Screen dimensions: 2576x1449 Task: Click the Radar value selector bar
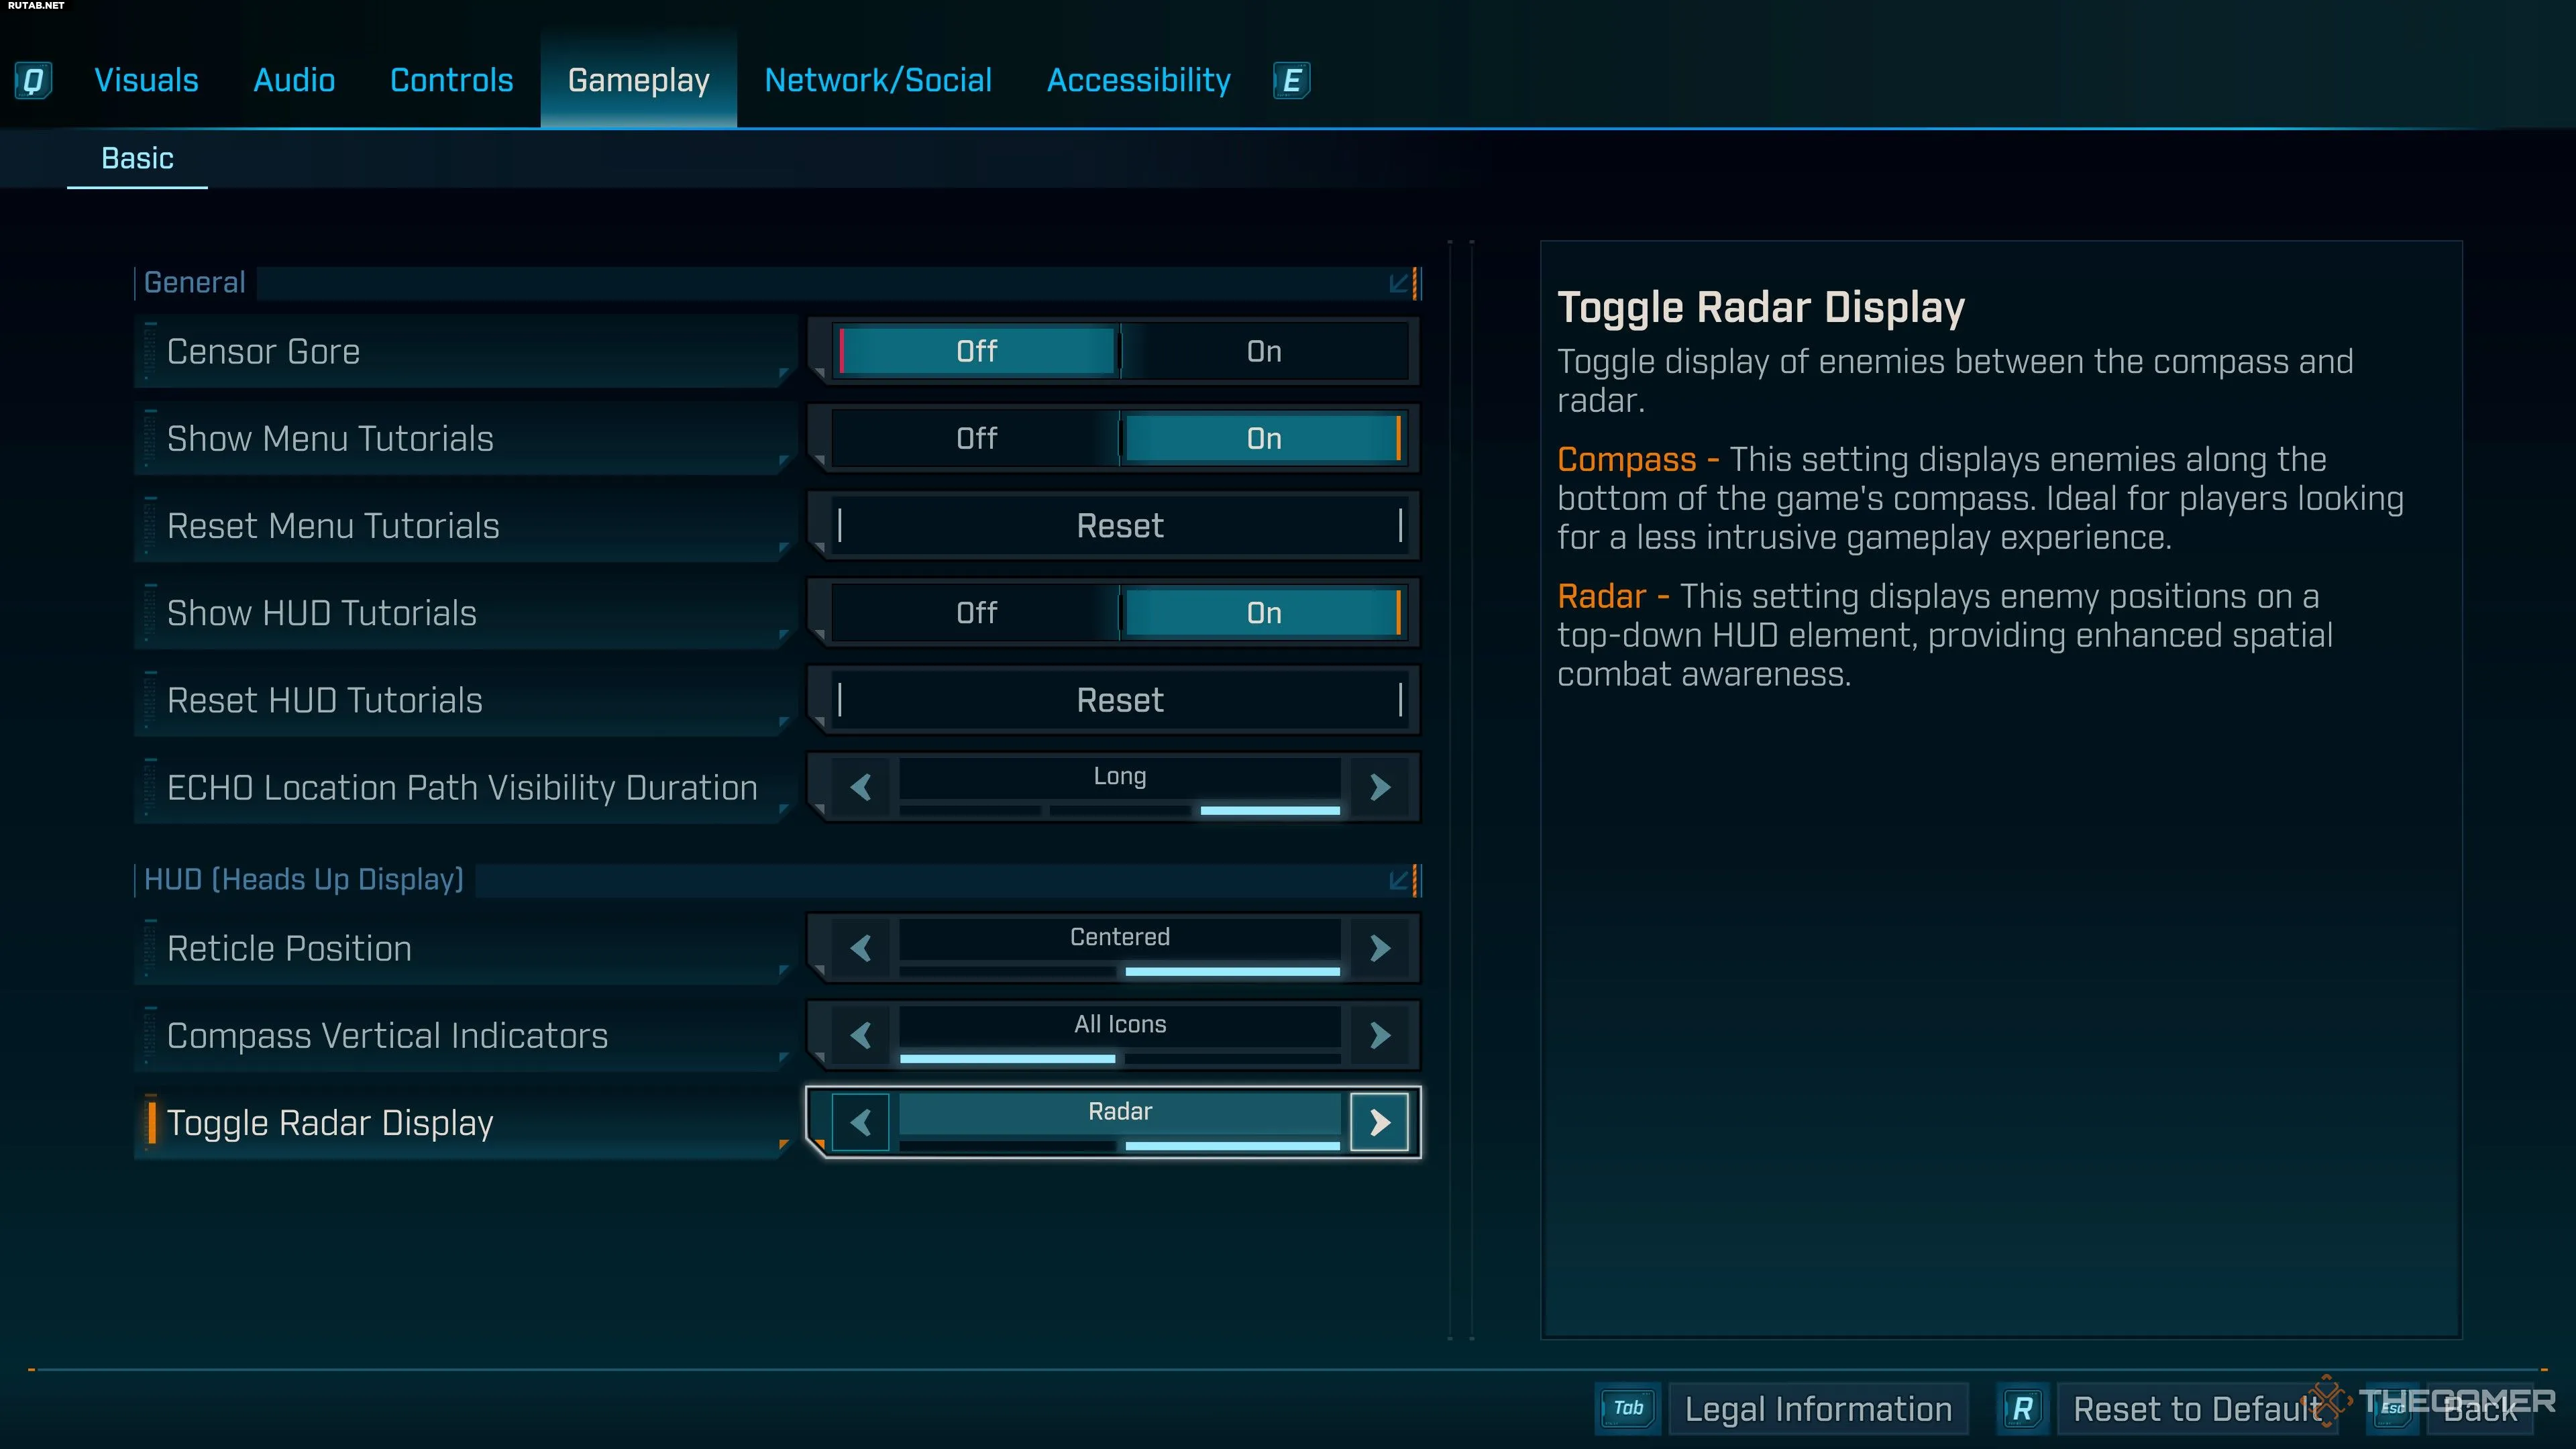1120,1122
